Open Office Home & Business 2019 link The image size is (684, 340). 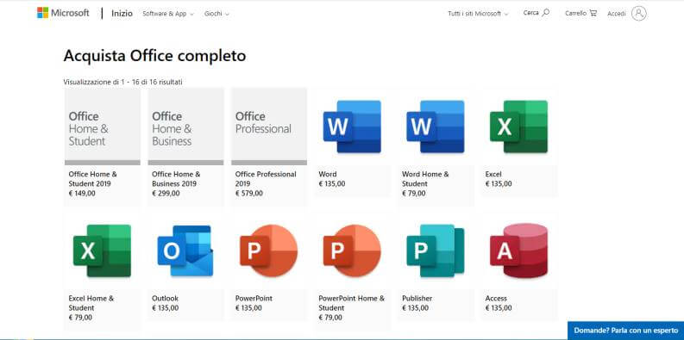tap(176, 179)
